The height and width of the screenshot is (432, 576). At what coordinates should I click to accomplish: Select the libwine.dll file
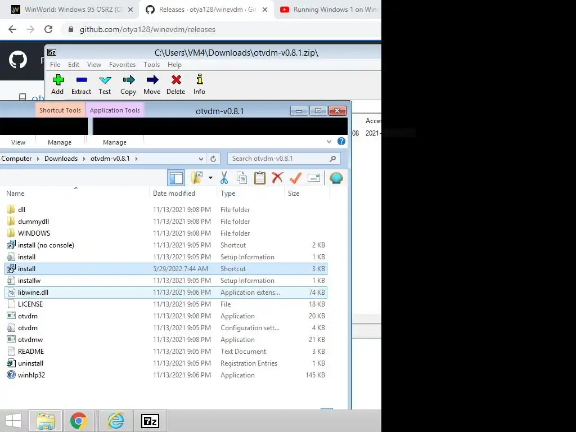[x=166, y=292]
